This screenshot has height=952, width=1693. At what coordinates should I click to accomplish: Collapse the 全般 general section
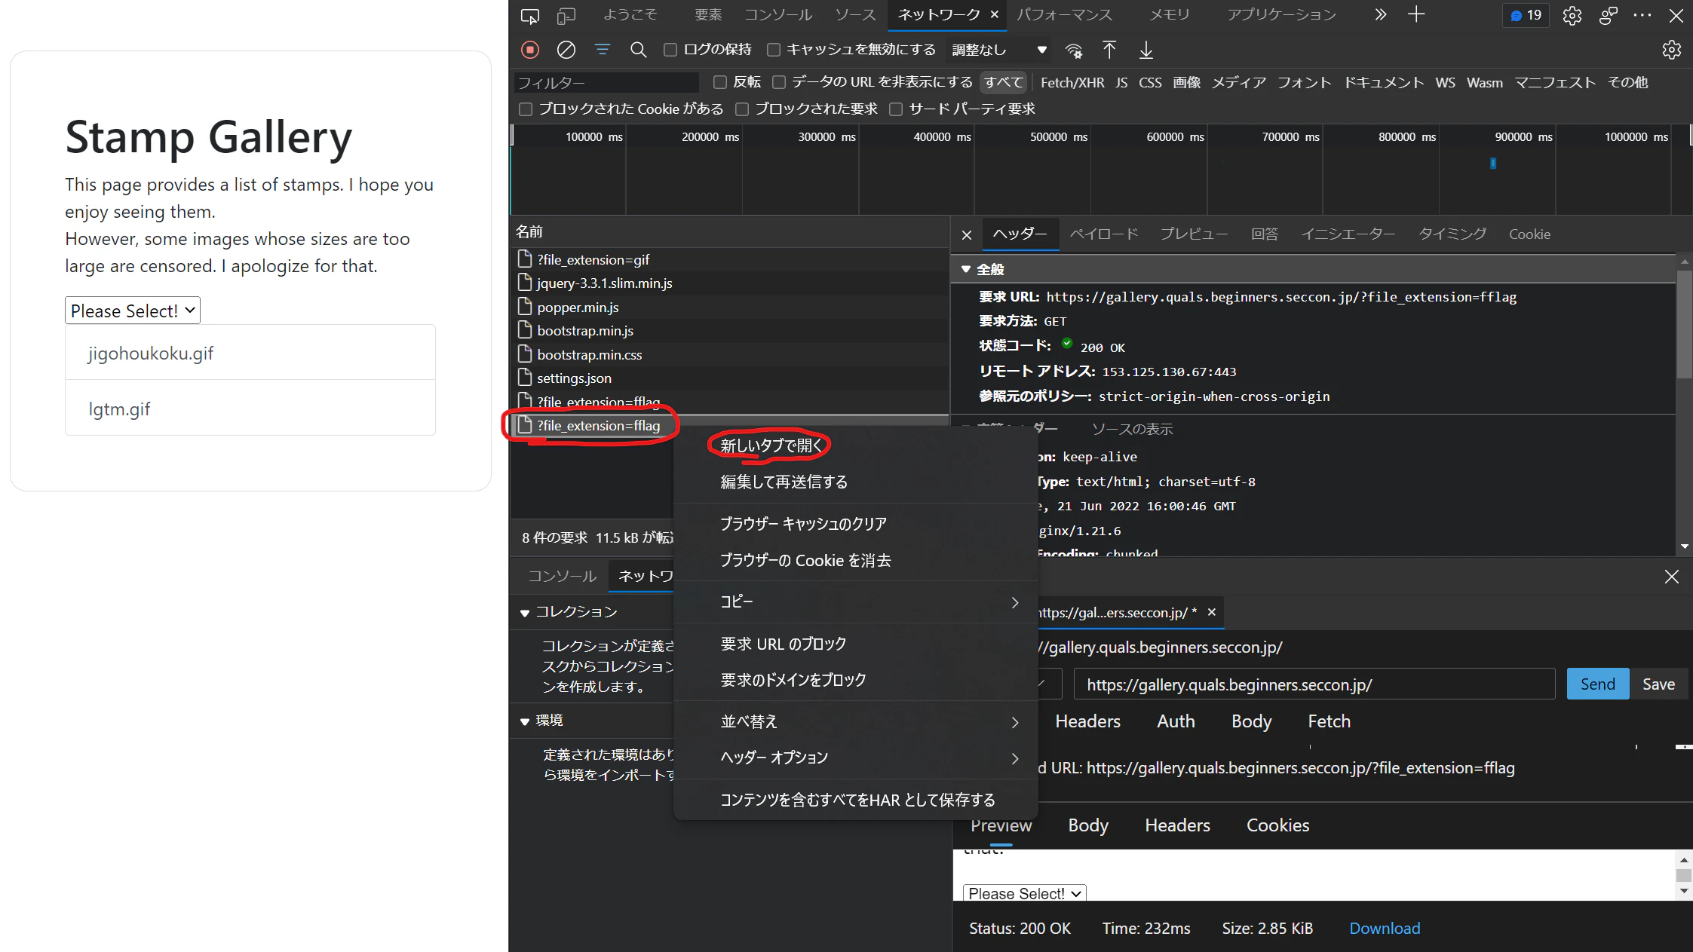click(966, 269)
